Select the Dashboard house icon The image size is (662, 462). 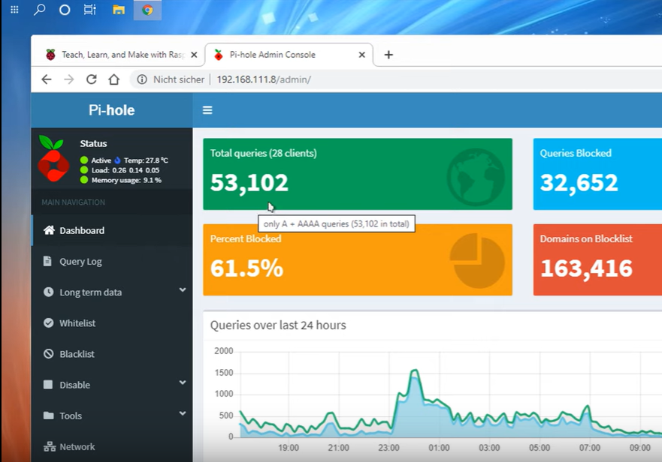49,230
